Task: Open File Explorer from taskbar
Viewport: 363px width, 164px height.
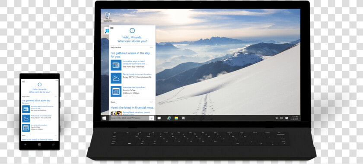Action: [x=176, y=118]
